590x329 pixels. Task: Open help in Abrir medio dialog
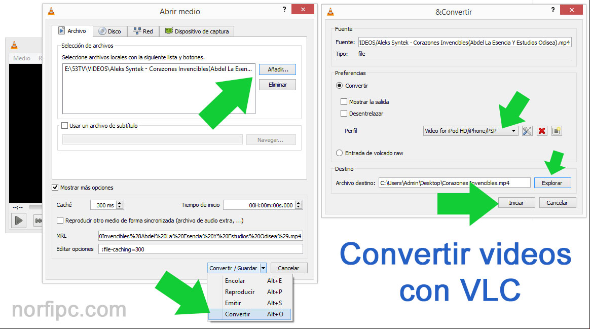tap(284, 10)
